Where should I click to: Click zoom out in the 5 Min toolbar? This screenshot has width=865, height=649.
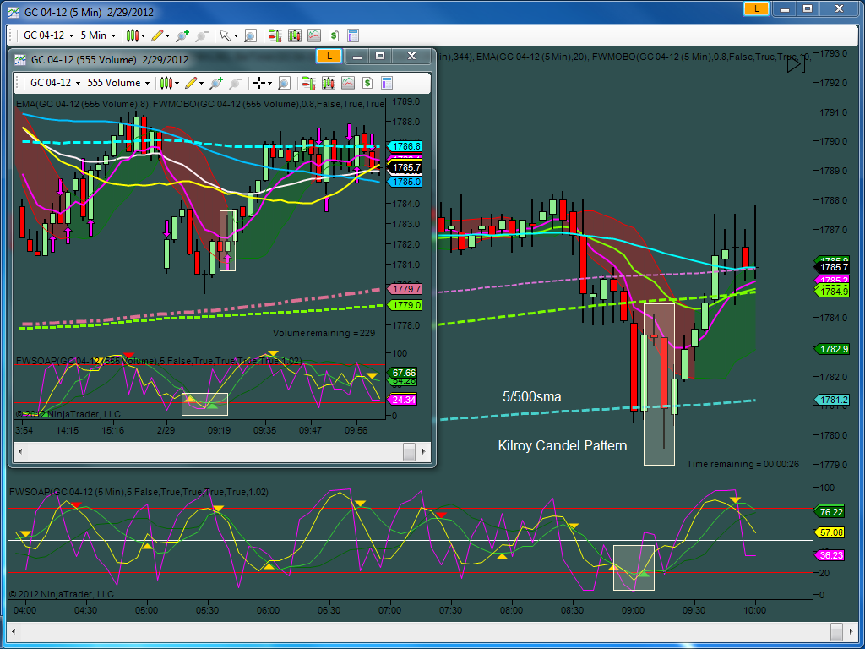pyautogui.click(x=201, y=35)
